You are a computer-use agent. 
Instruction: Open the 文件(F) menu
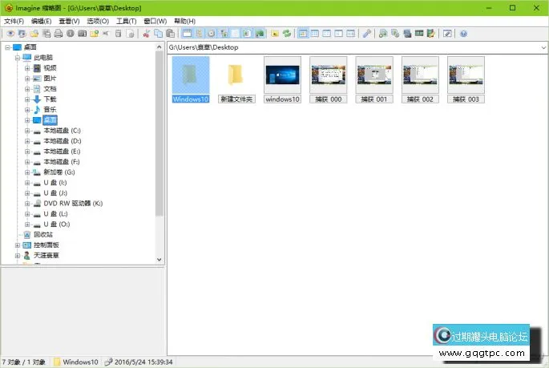(14, 22)
